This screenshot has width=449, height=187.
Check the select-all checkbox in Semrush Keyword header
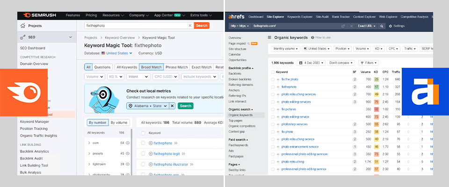[143, 133]
